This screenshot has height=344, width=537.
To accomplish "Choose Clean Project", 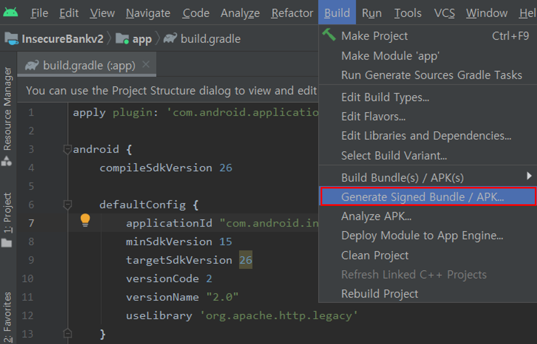I will tap(428, 256).
